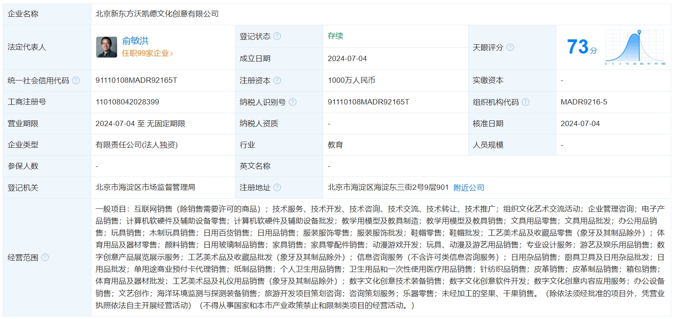Click help icon next to 登记状态
Viewport: 673px width, 319px height.
tap(277, 36)
